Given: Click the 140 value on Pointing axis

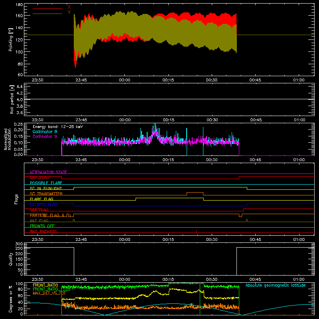Looking at the screenshot, I should coord(19,28).
